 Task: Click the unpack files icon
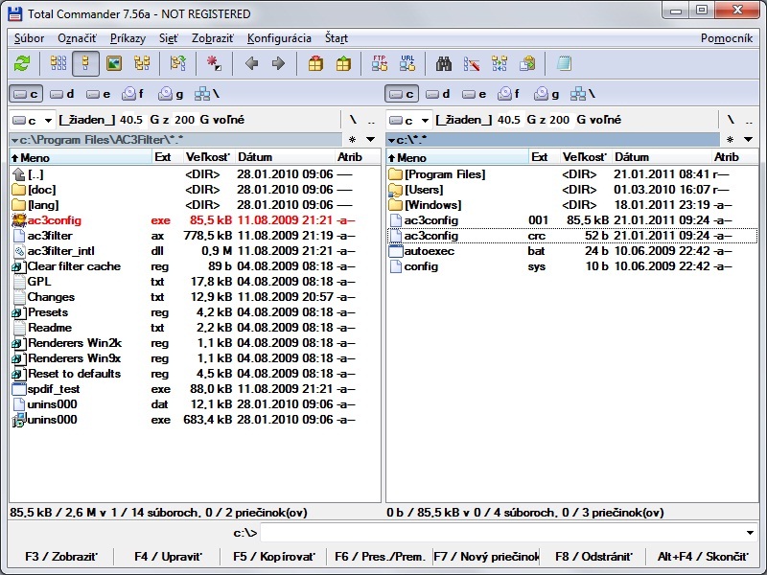pos(343,63)
